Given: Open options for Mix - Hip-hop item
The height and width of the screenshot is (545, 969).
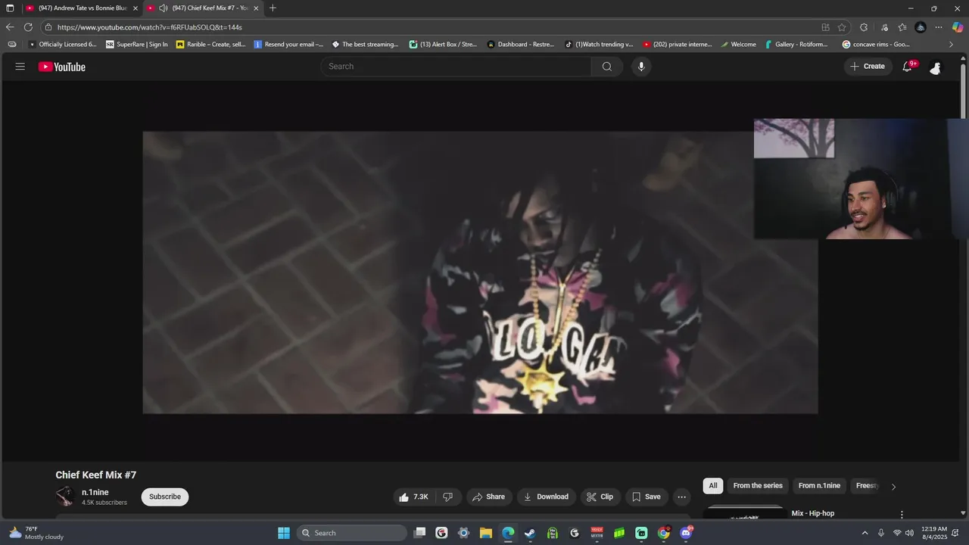Looking at the screenshot, I should tap(901, 515).
